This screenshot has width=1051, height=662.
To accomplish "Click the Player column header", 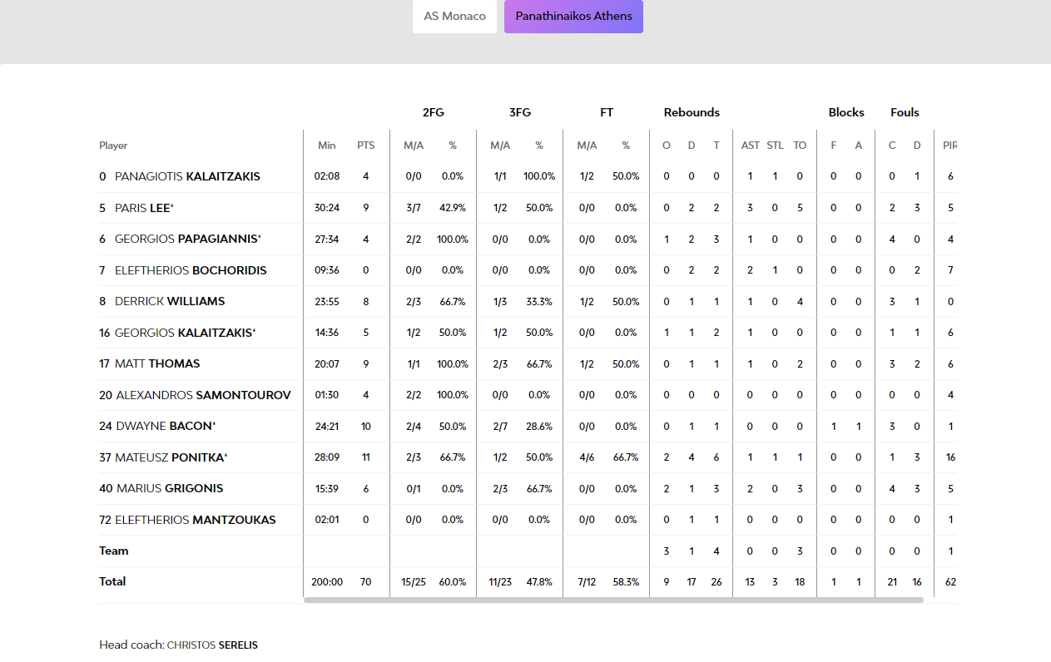I will 113,146.
